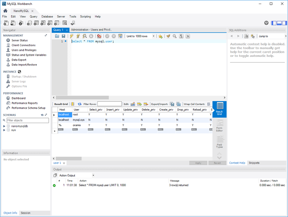Stop the executing query
288x217 pixels.
tap(91, 36)
